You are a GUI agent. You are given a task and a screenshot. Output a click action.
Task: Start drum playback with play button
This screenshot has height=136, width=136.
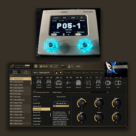pos(51,66)
